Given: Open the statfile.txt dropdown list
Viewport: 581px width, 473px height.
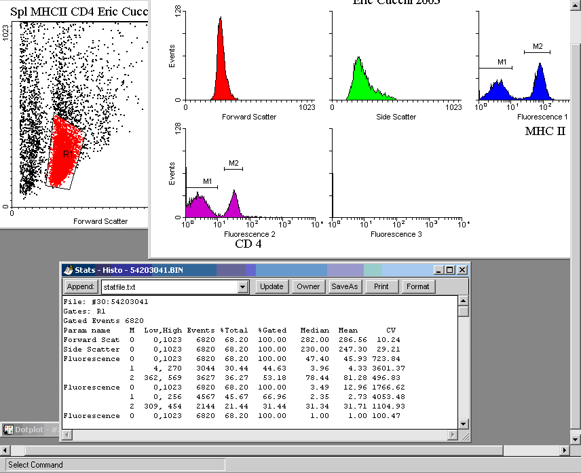Looking at the screenshot, I should tap(243, 287).
